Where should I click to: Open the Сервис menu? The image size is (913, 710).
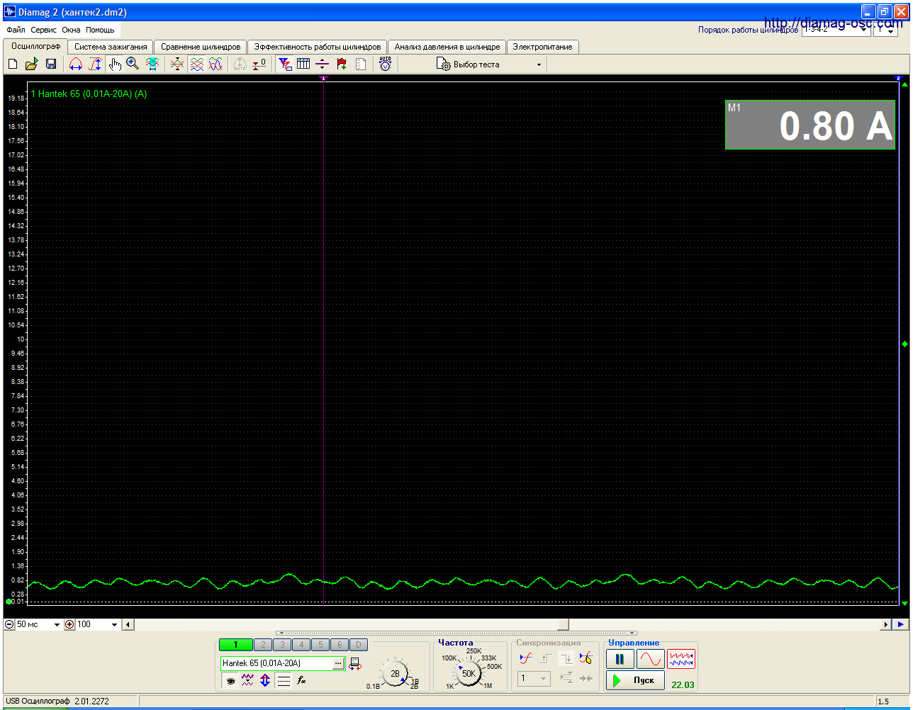coord(44,30)
